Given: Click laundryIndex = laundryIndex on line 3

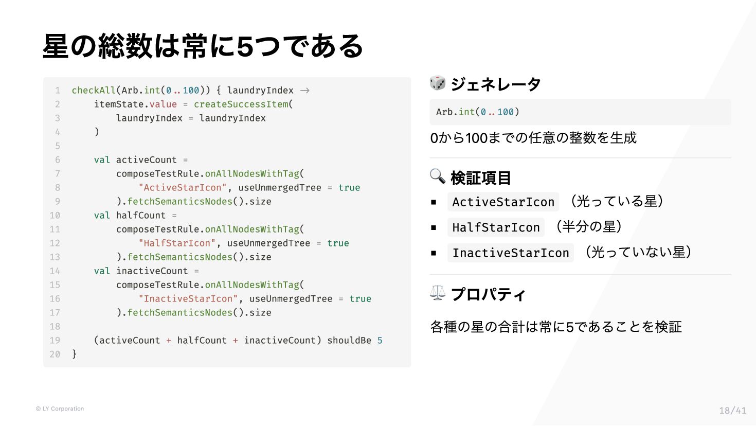Looking at the screenshot, I should (x=191, y=118).
